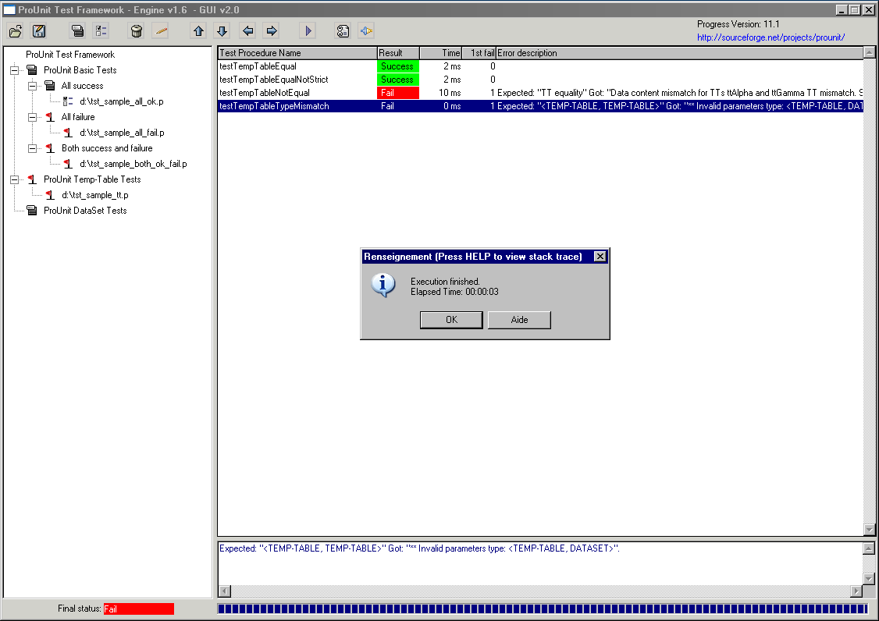Viewport: 879px width, 621px height.
Task: Click the open folder toolbar icon
Action: tap(16, 31)
